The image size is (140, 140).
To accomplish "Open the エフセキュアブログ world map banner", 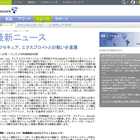I will [120, 39].
